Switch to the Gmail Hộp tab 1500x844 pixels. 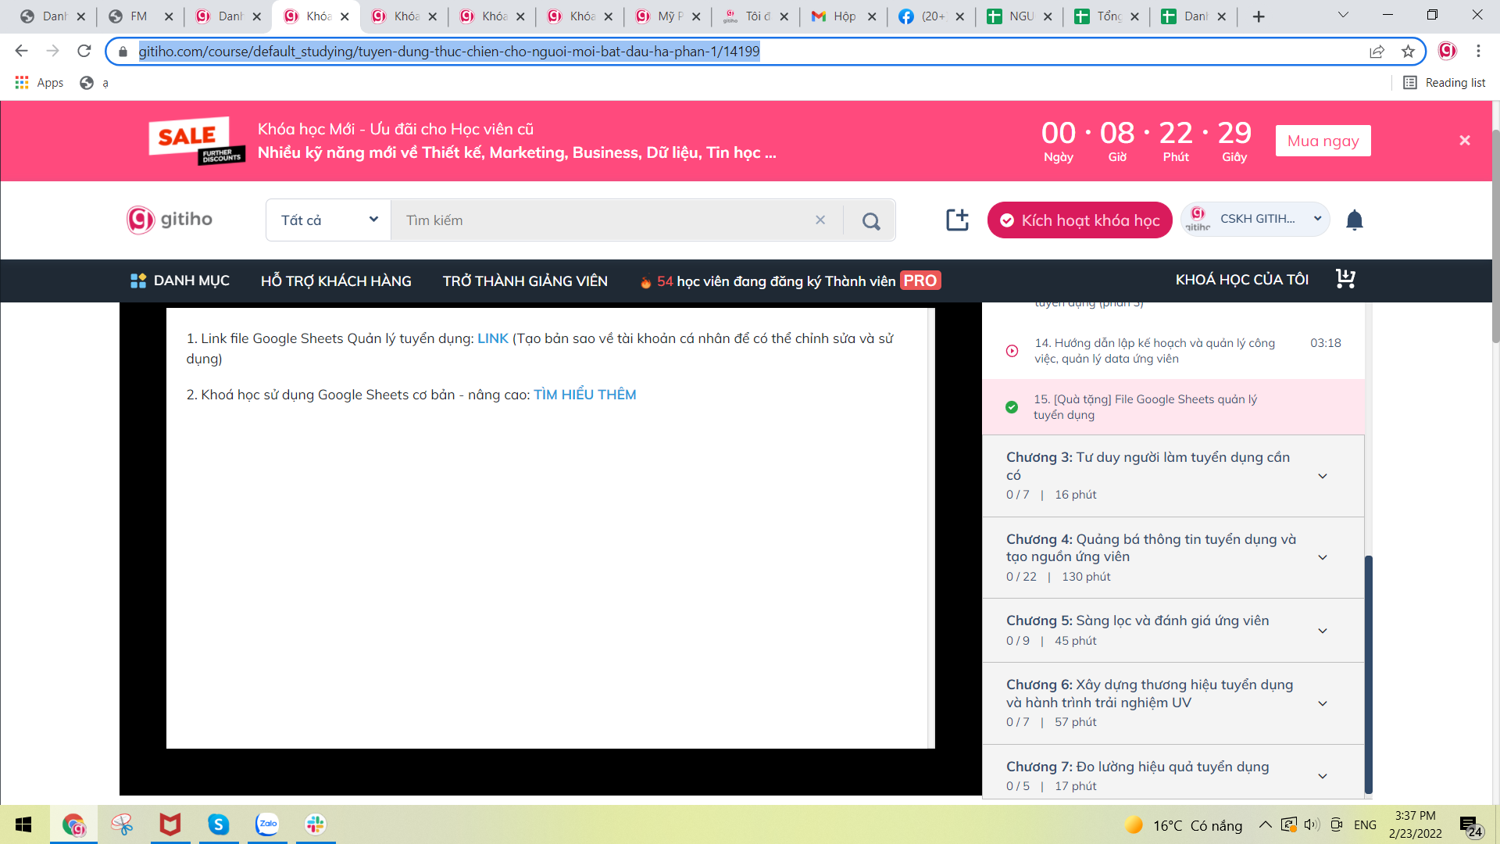click(844, 16)
